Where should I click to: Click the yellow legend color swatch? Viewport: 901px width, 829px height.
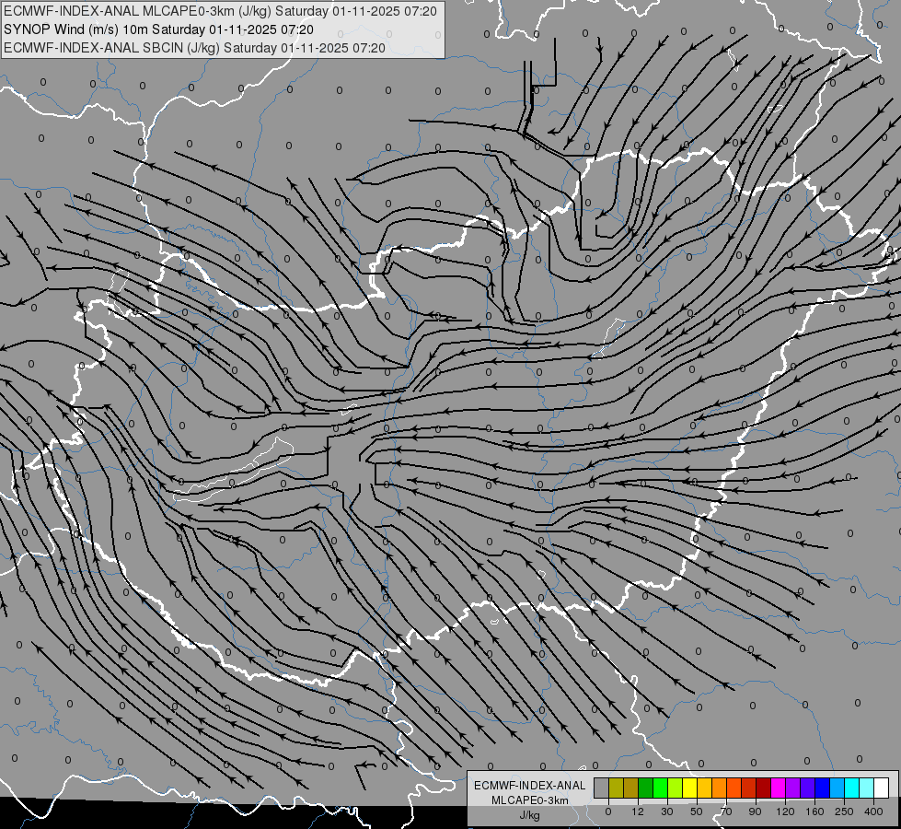(689, 788)
